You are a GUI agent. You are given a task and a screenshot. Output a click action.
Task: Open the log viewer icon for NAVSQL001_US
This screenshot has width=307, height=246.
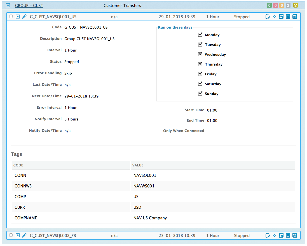[x=288, y=17]
